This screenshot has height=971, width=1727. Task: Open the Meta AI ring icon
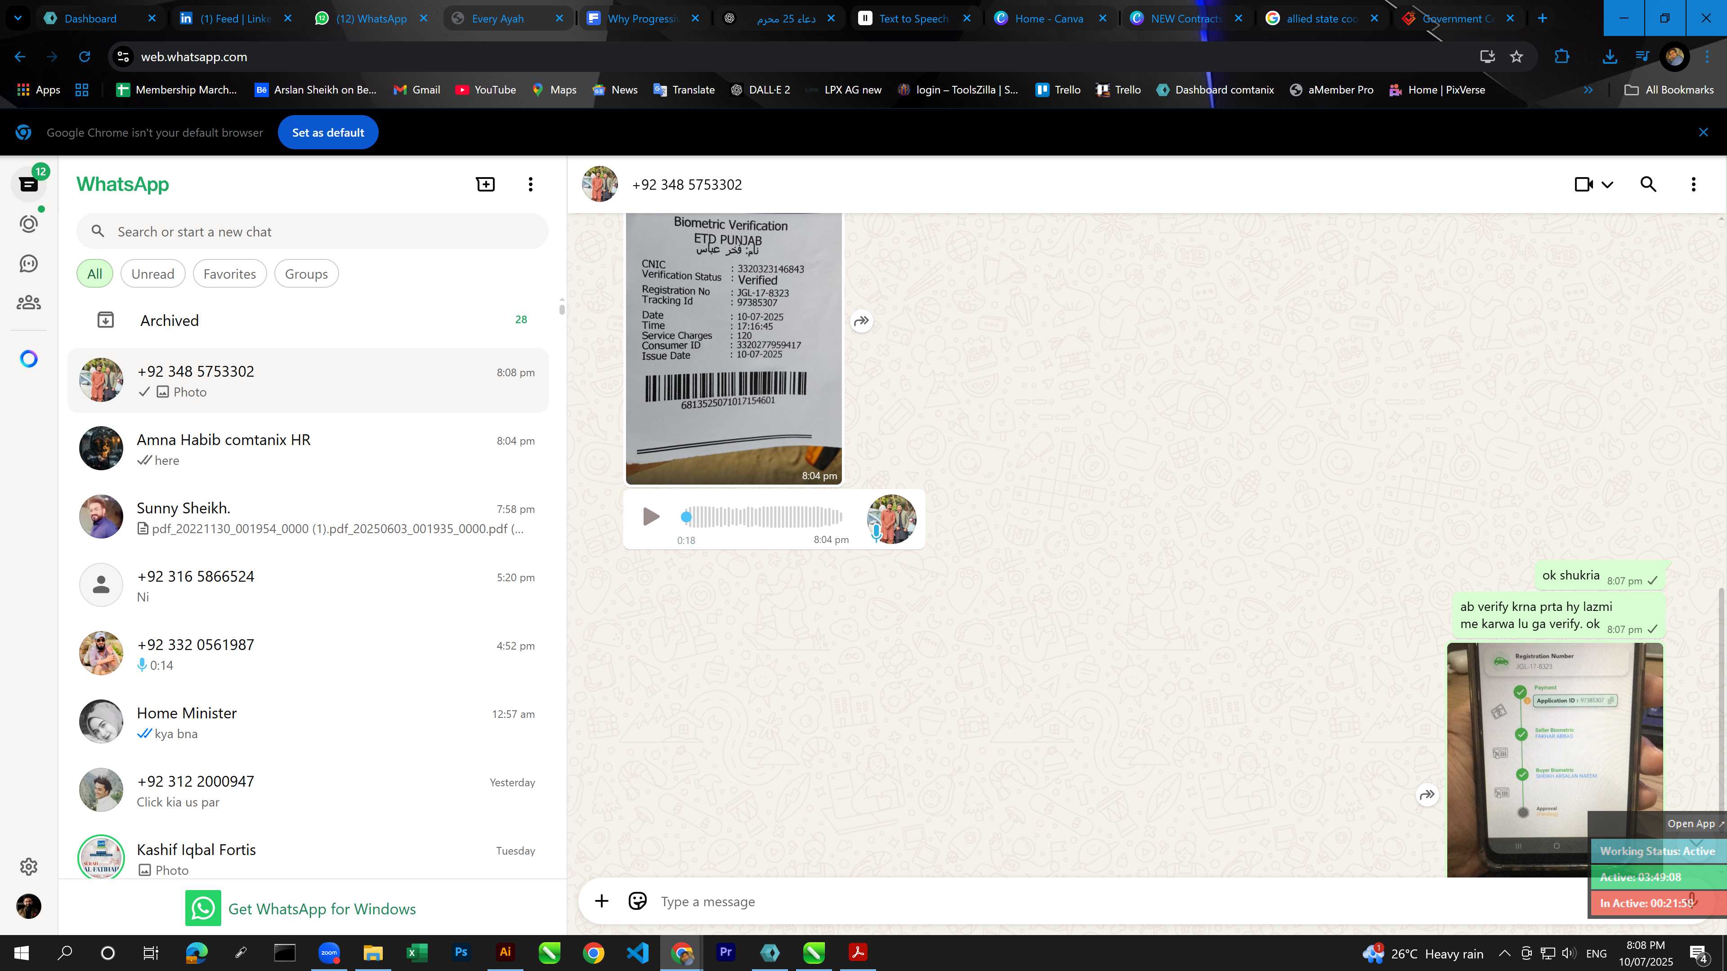click(x=29, y=359)
